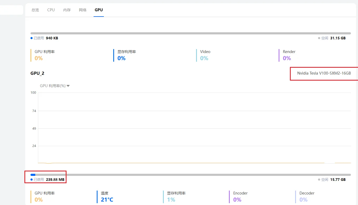Select the Video 0% metric card
Screen dimensions: 358x205
[x=205, y=55]
